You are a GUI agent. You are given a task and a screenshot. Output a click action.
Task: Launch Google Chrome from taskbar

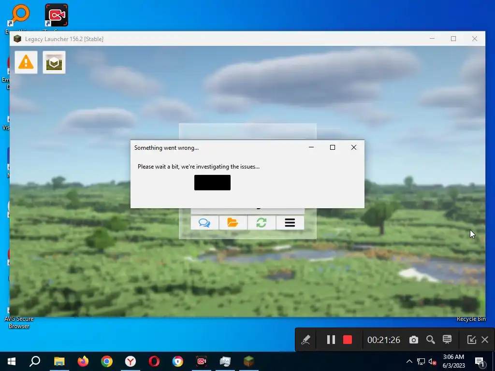point(107,361)
